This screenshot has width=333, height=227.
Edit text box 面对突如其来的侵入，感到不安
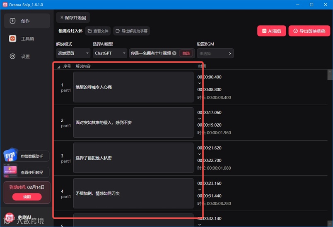tap(133, 123)
